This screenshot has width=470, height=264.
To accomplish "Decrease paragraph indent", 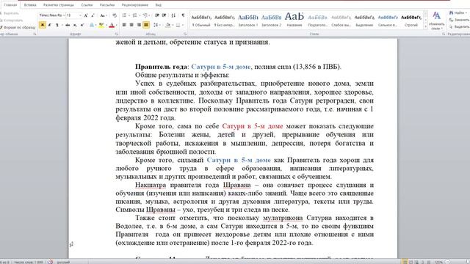I will (156, 15).
